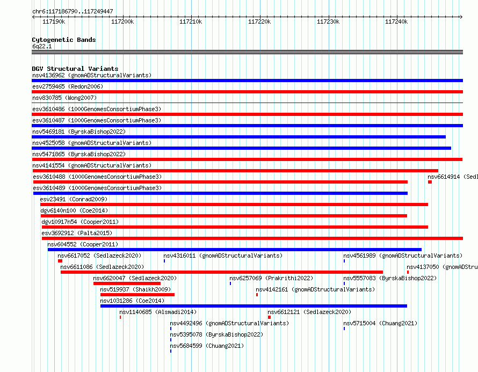Click nsv6611086 (Sedlazeck2020) label
478x372 pixels.
[x=102, y=267]
